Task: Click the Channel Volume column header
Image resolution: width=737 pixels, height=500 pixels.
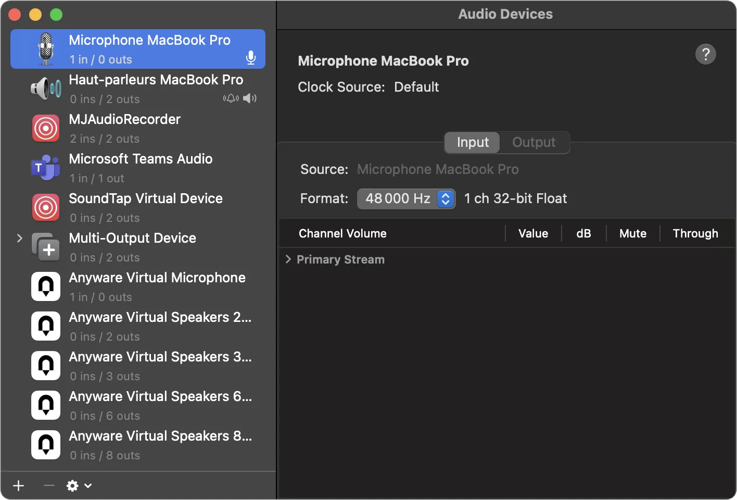Action: [342, 233]
